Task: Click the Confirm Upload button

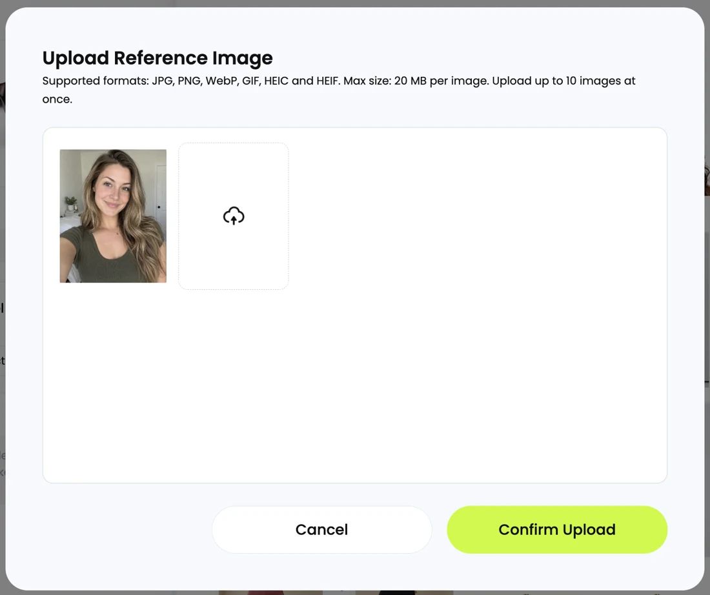Action: point(557,529)
